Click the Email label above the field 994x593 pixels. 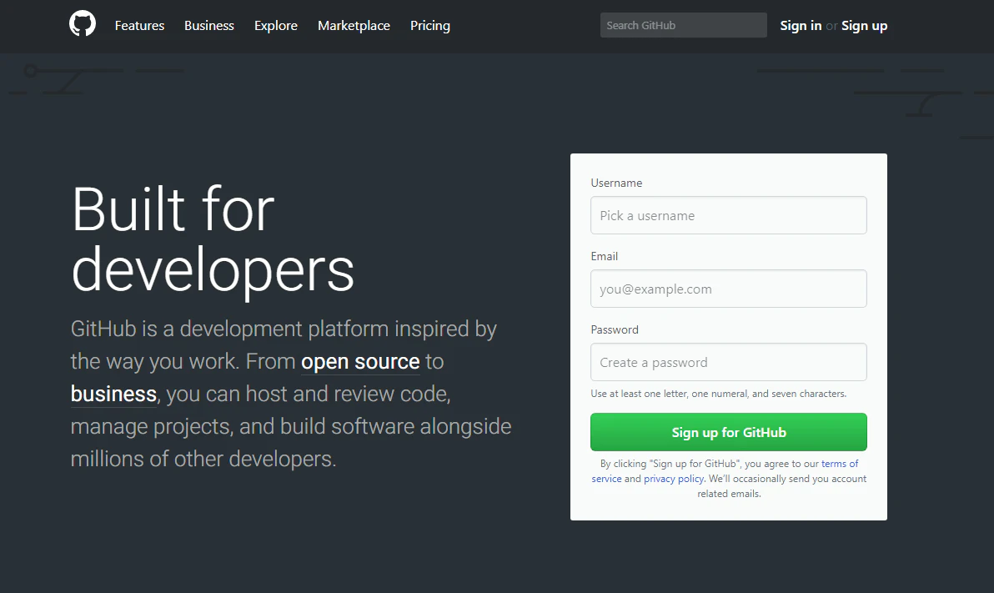coord(604,256)
